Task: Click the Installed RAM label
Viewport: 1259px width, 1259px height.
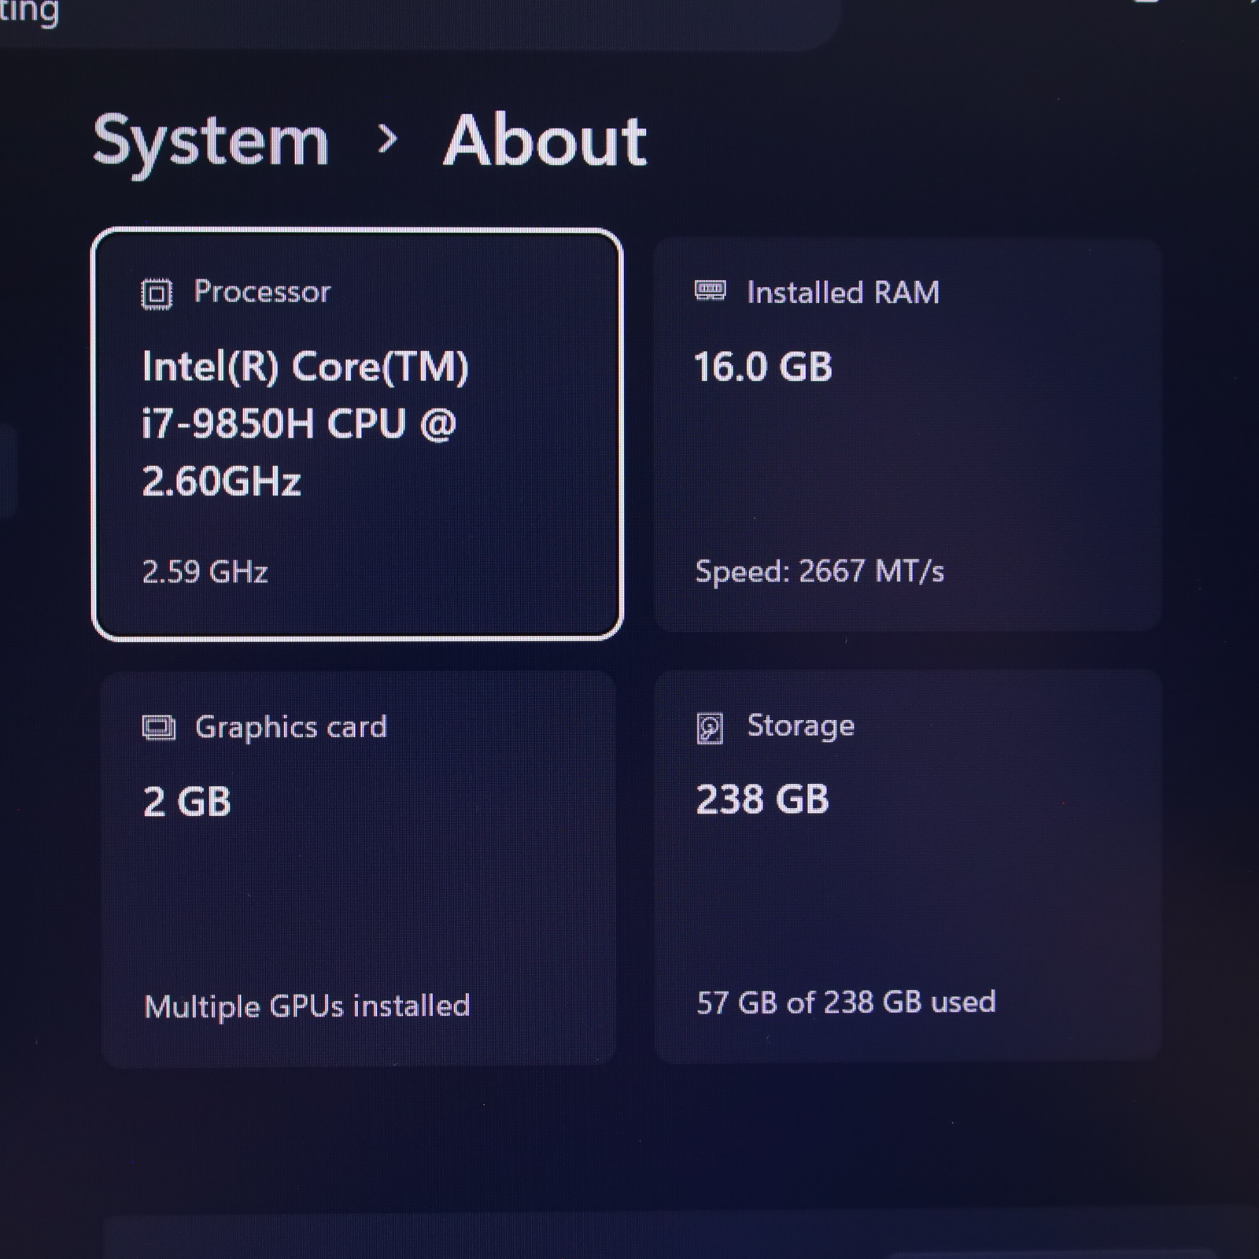Action: (844, 293)
